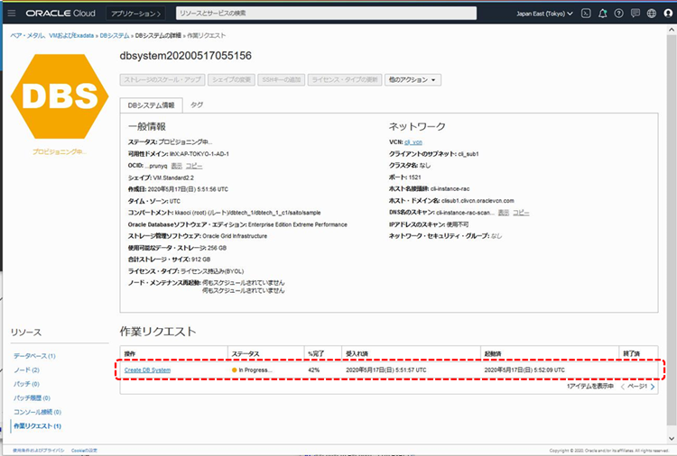
Task: Launch Cloud Shell terminal icon
Action: (586, 14)
